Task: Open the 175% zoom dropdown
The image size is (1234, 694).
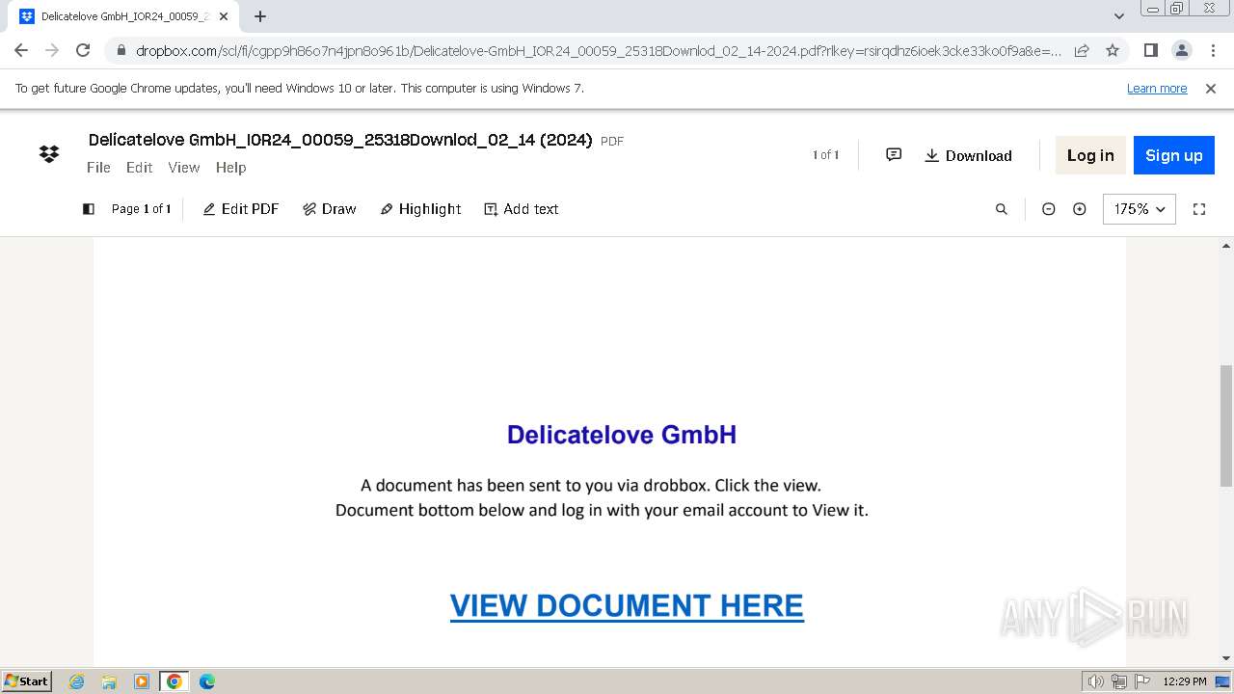Action: (1140, 209)
